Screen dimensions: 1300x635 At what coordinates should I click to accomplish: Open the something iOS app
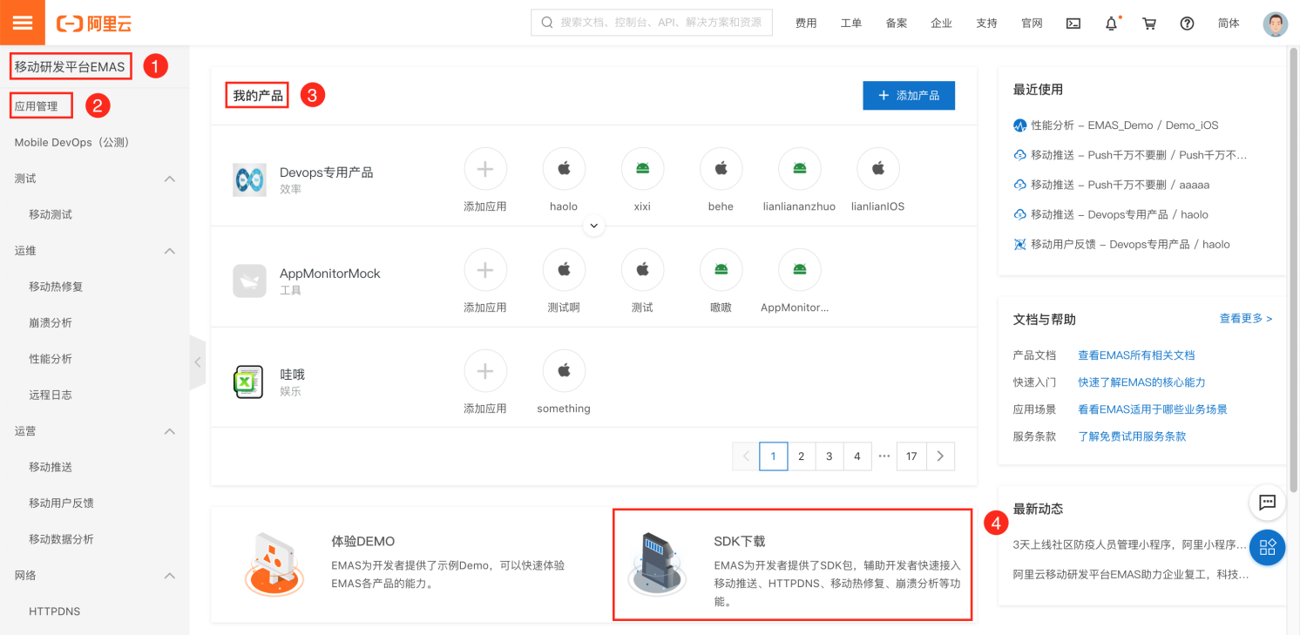(564, 371)
